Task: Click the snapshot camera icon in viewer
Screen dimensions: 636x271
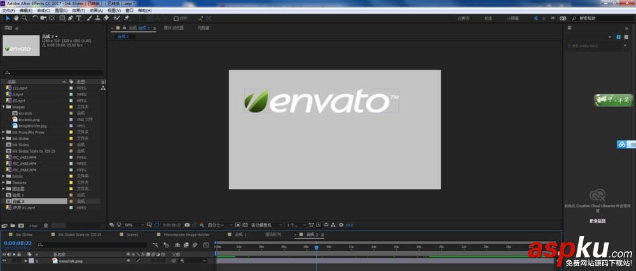Action: 187,225
